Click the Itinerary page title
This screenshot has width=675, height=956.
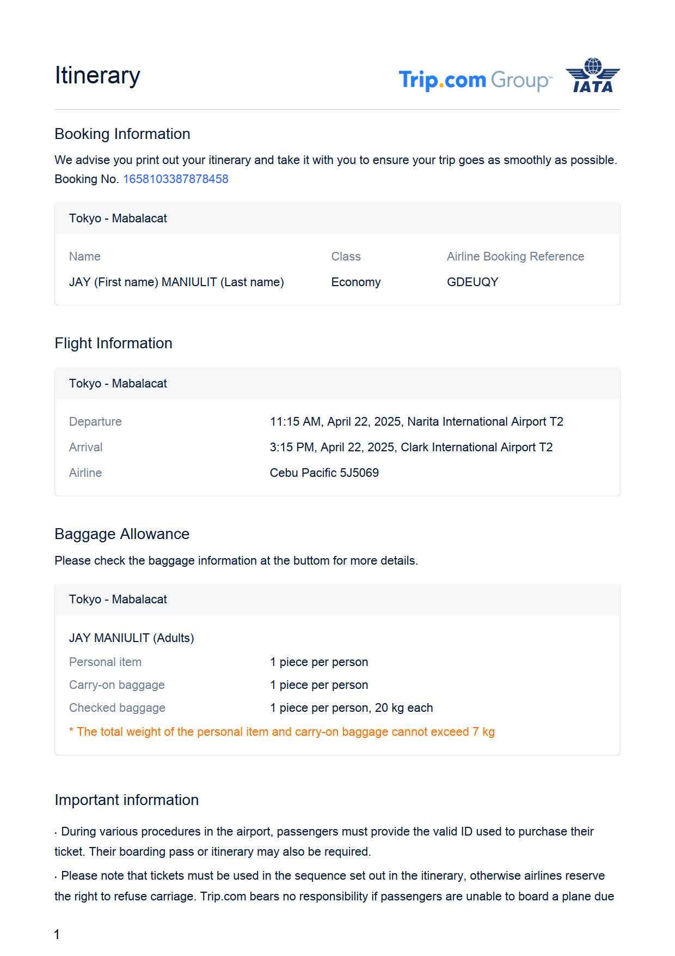pyautogui.click(x=97, y=75)
